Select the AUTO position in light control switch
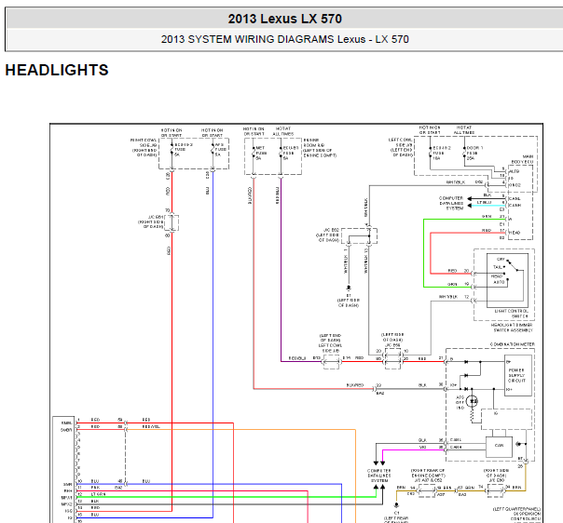This screenshot has height=523, width=563. click(x=499, y=282)
